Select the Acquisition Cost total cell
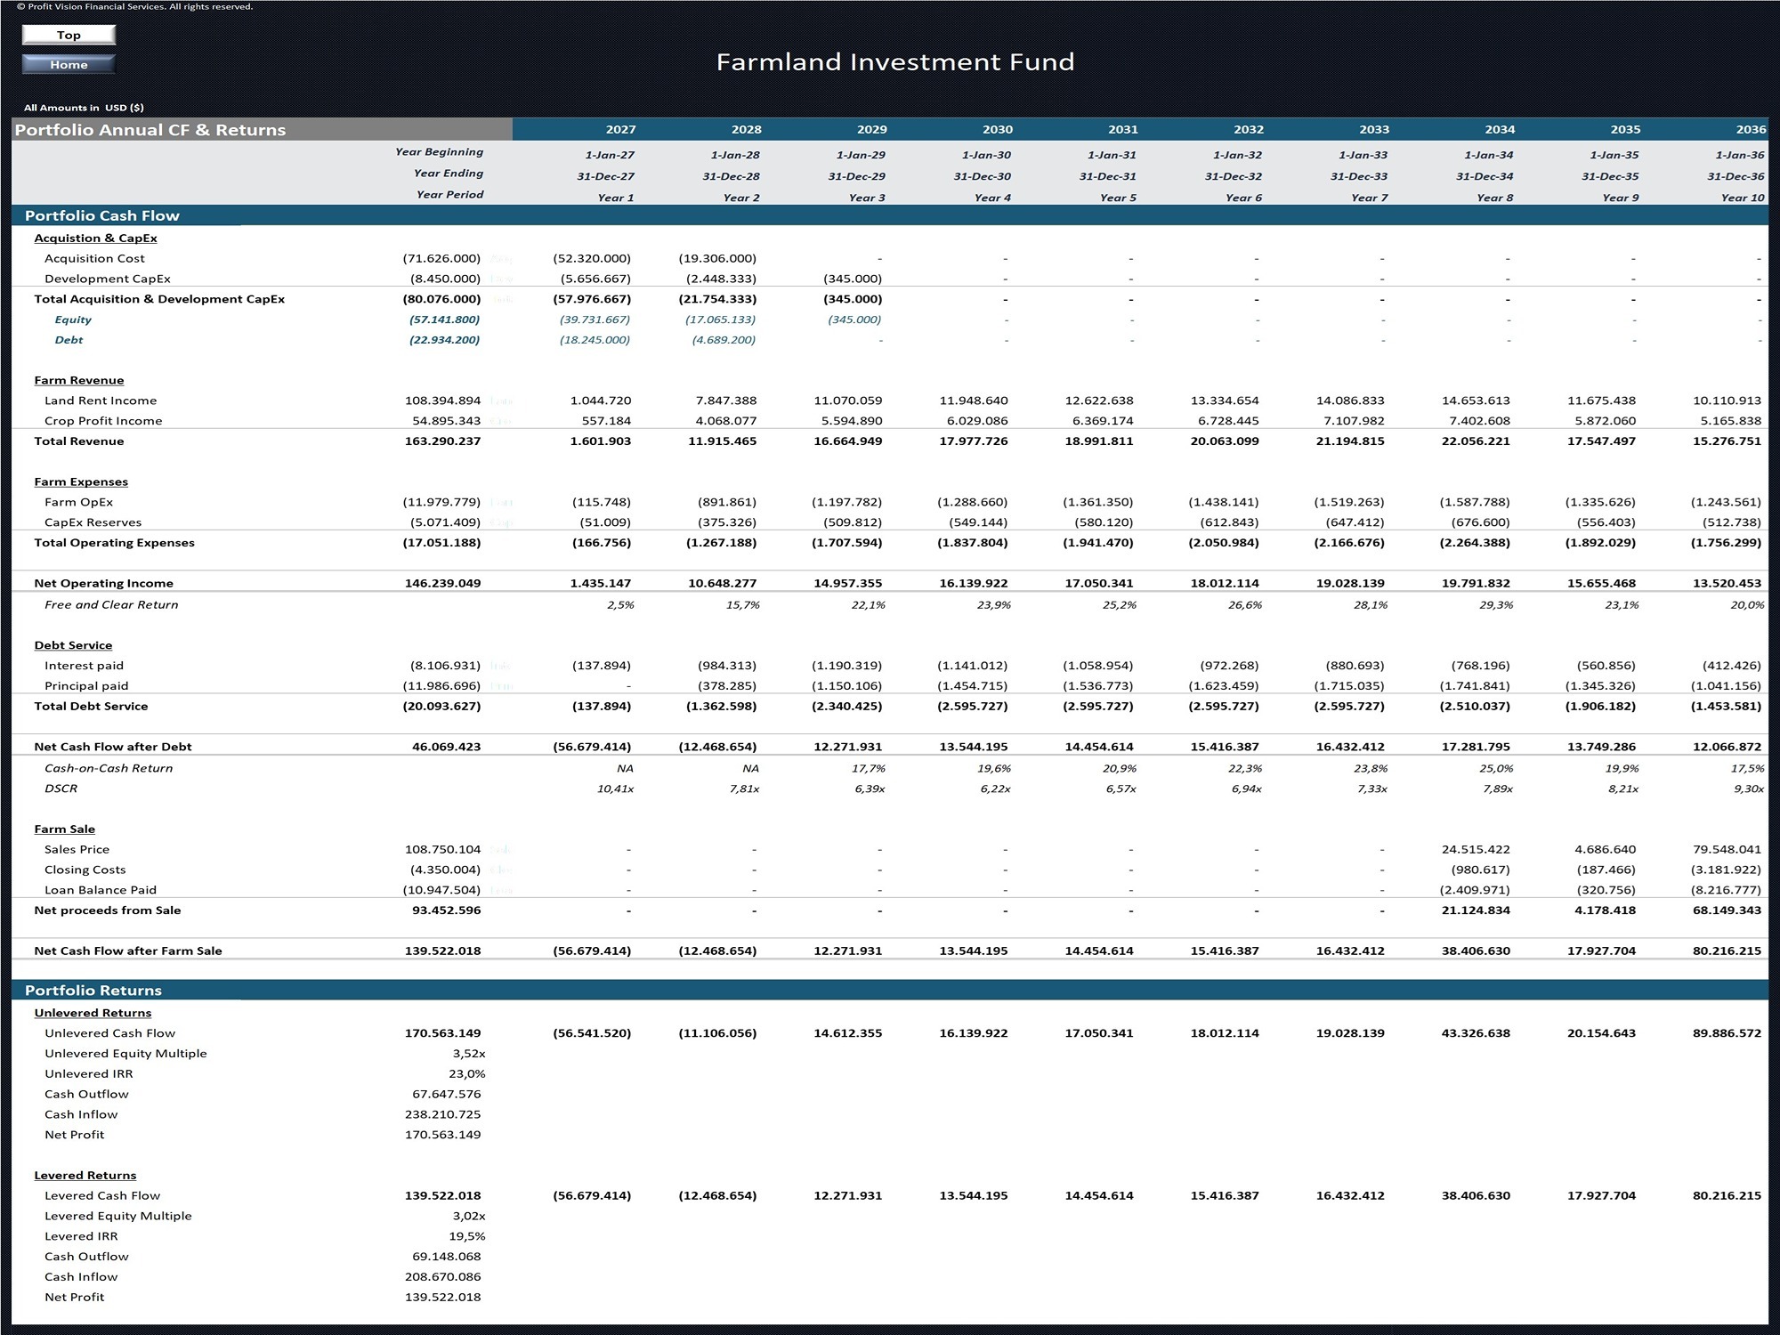Viewport: 1780px width, 1335px height. coord(441,258)
